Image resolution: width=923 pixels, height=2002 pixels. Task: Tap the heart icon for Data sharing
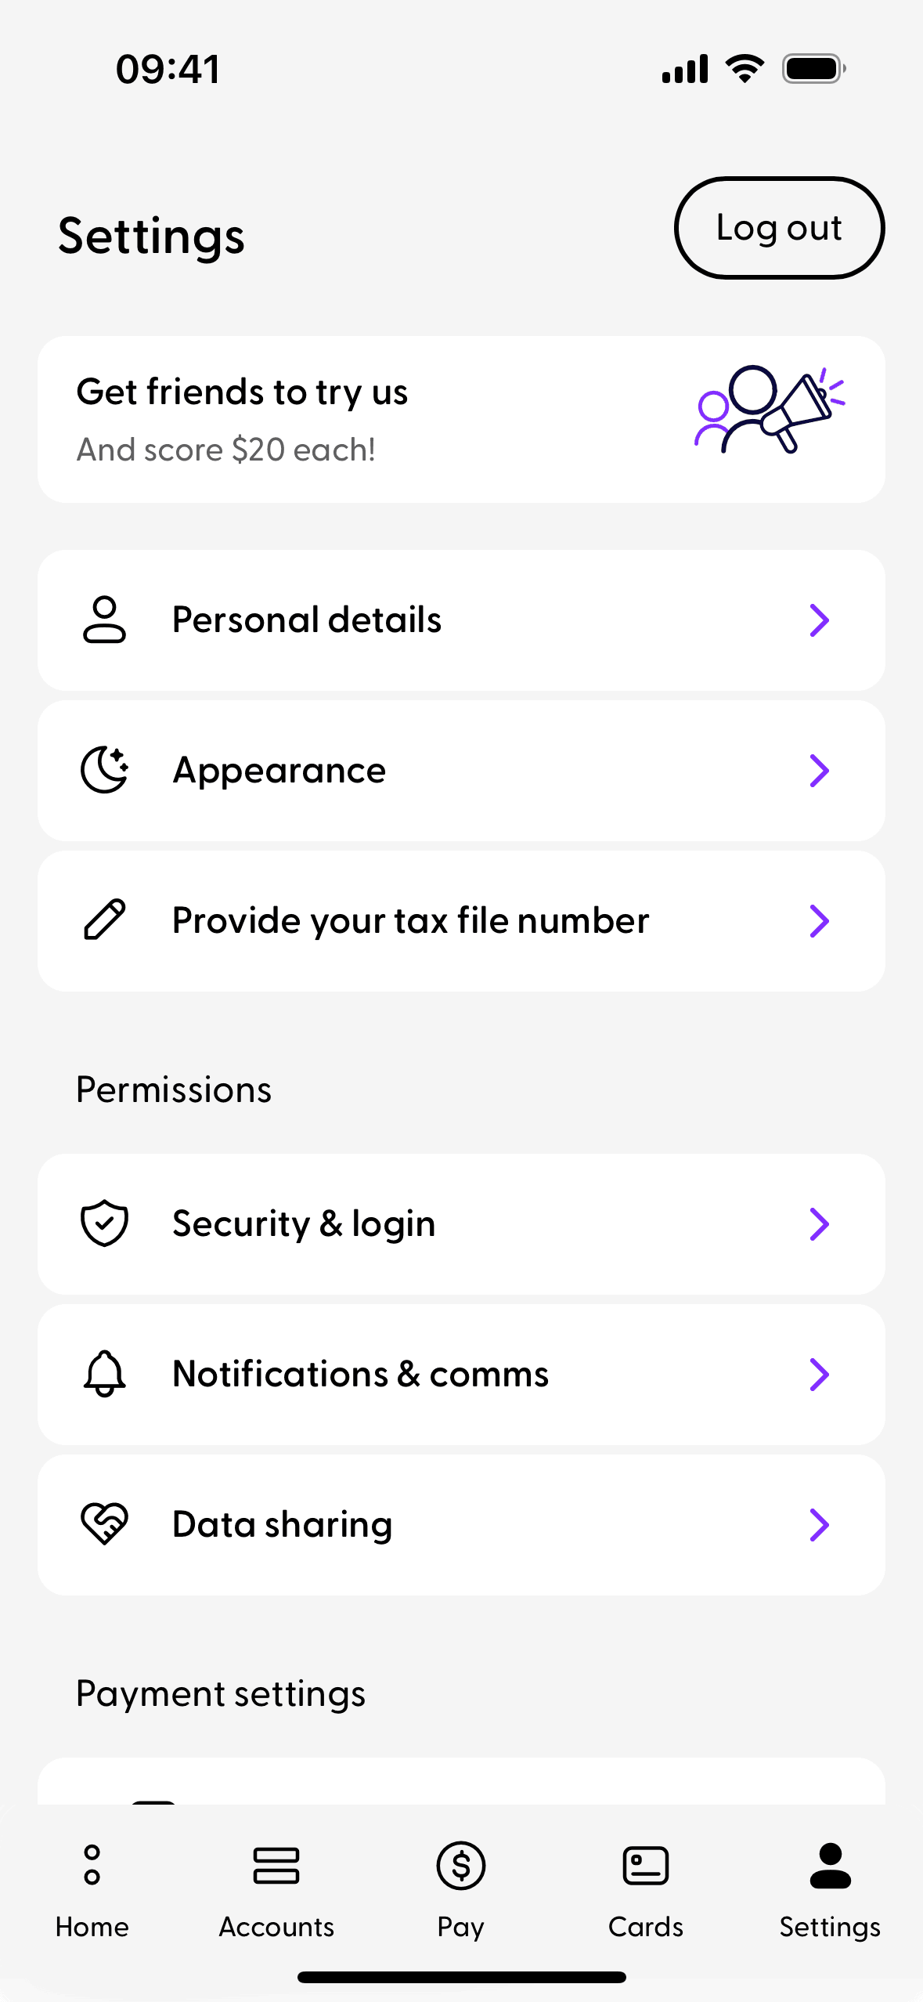point(104,1523)
